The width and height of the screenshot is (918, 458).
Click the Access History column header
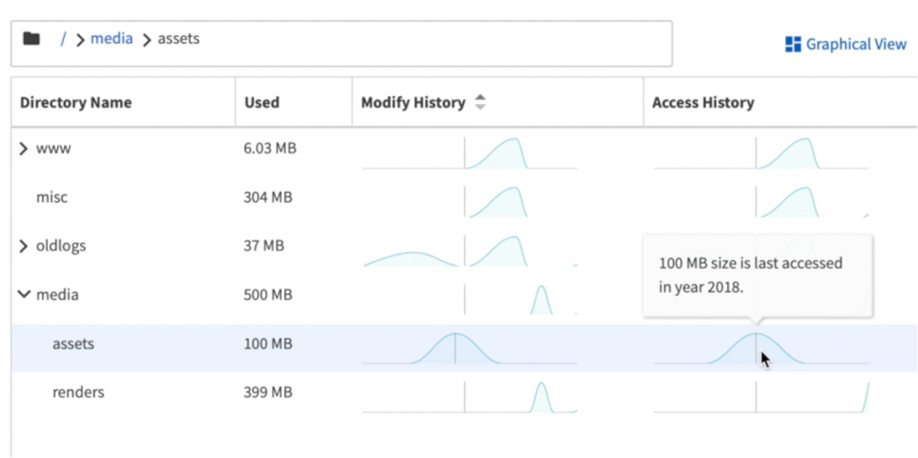tap(703, 102)
